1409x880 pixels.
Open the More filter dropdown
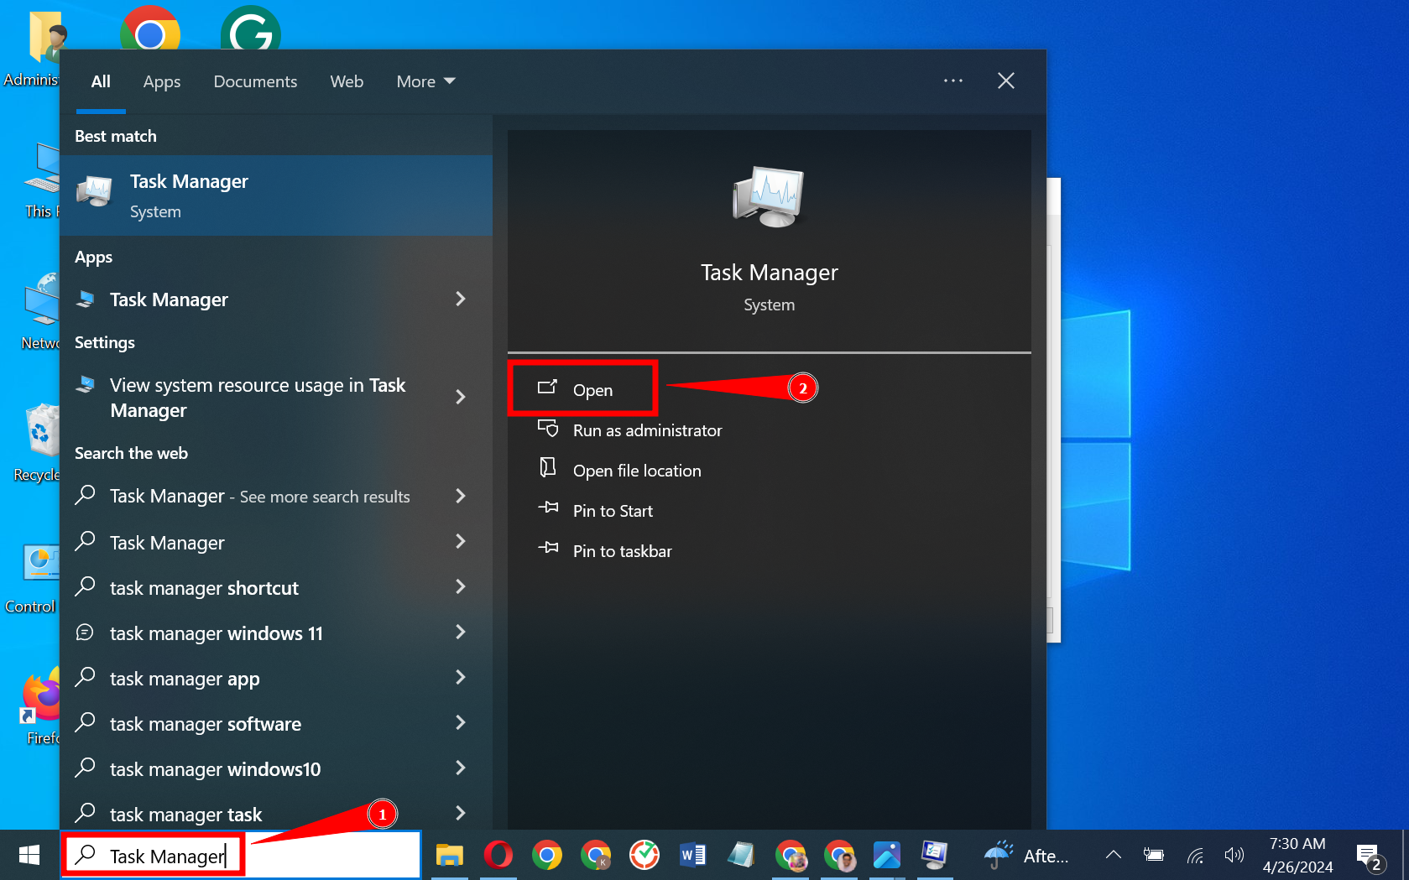click(425, 81)
